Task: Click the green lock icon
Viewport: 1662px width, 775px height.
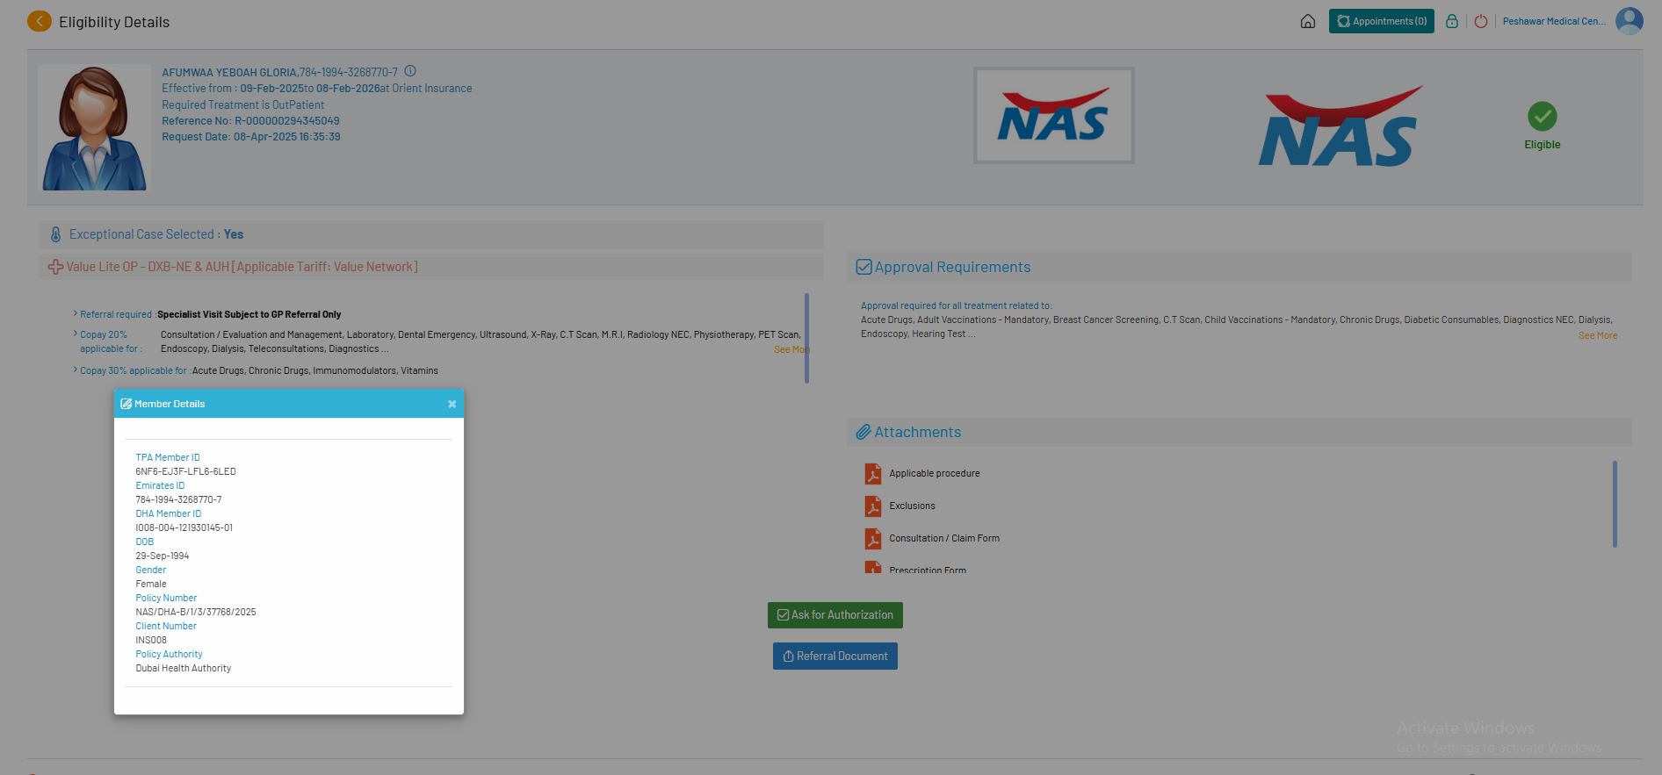Action: pyautogui.click(x=1452, y=21)
